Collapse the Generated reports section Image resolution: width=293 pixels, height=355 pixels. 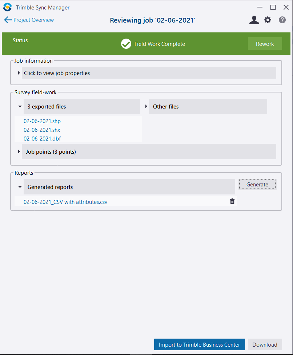tap(20, 187)
